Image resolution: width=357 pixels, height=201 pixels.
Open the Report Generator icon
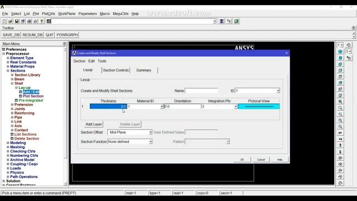tap(36, 21)
